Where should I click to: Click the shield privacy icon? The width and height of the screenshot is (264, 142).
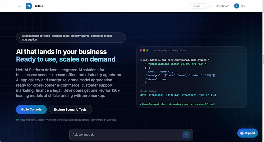pos(17,120)
